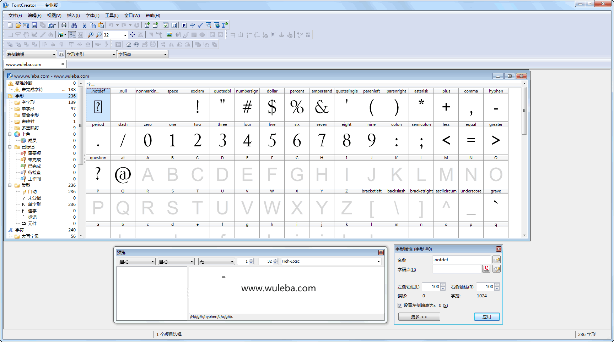Open the 字体(T) menu
The height and width of the screenshot is (342, 614).
[92, 16]
